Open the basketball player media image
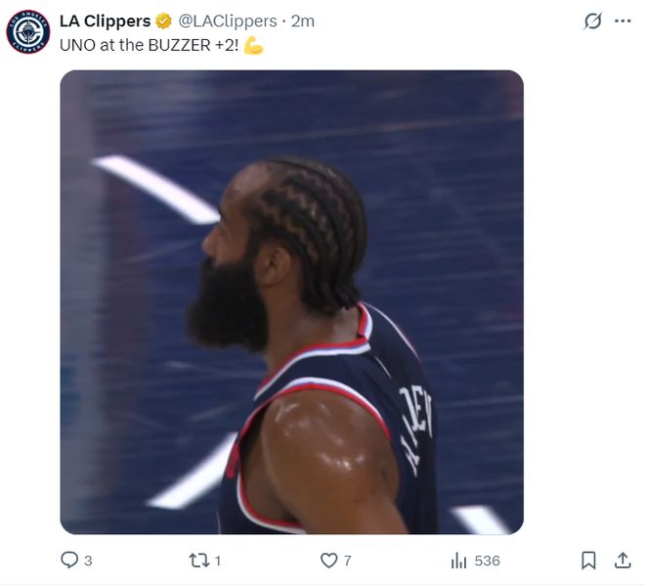Image resolution: width=645 pixels, height=586 pixels. pos(291,302)
